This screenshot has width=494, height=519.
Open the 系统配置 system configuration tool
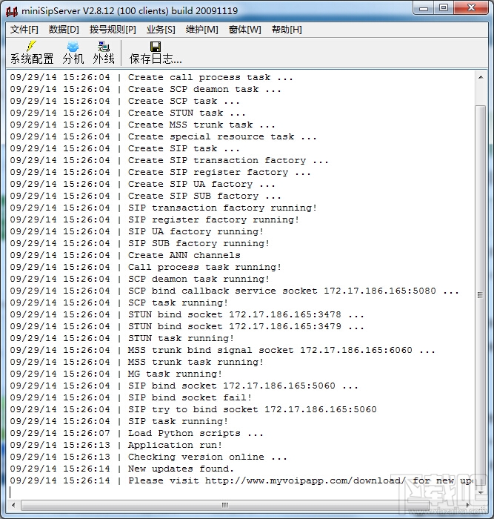click(32, 53)
